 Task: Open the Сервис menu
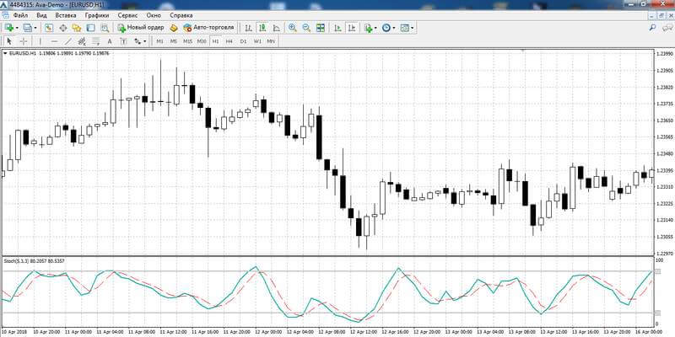(127, 15)
